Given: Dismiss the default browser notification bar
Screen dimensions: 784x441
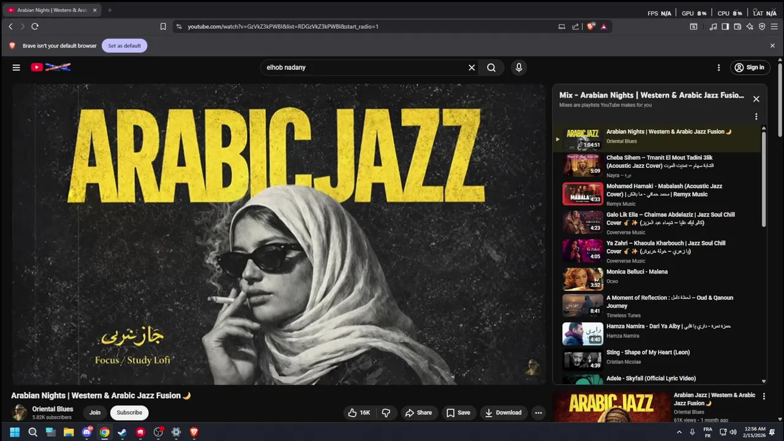Looking at the screenshot, I should [x=772, y=45].
